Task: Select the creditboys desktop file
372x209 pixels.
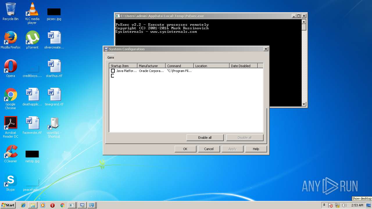Action: tap(32, 71)
